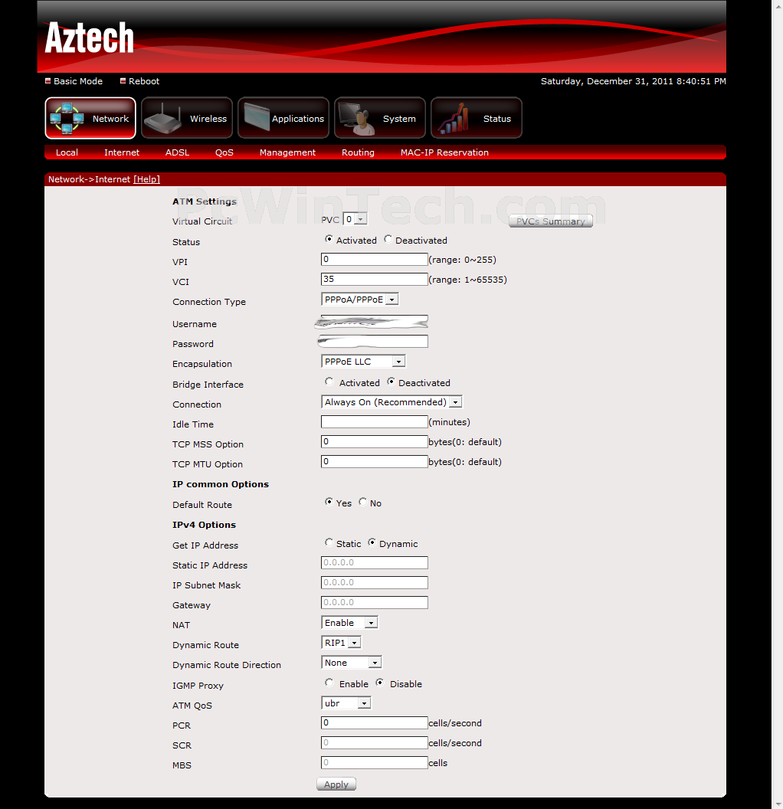
Task: Open the System section
Action: coord(380,118)
